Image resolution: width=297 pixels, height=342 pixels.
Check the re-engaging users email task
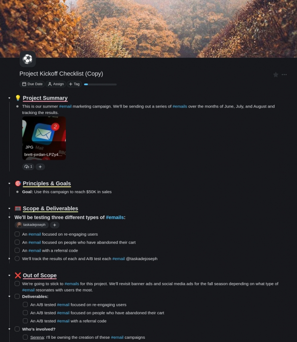tap(17, 234)
